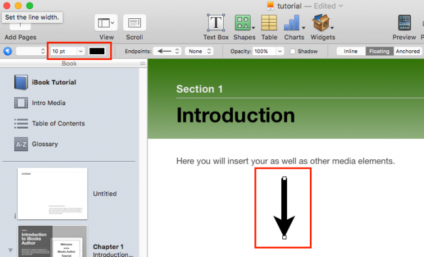The width and height of the screenshot is (424, 257).
Task: Set object placement to Inline
Action: (x=351, y=52)
